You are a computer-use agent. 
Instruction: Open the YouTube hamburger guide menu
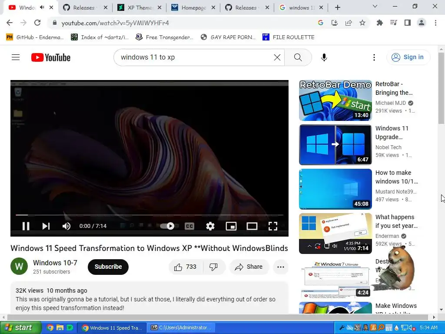coord(16,57)
